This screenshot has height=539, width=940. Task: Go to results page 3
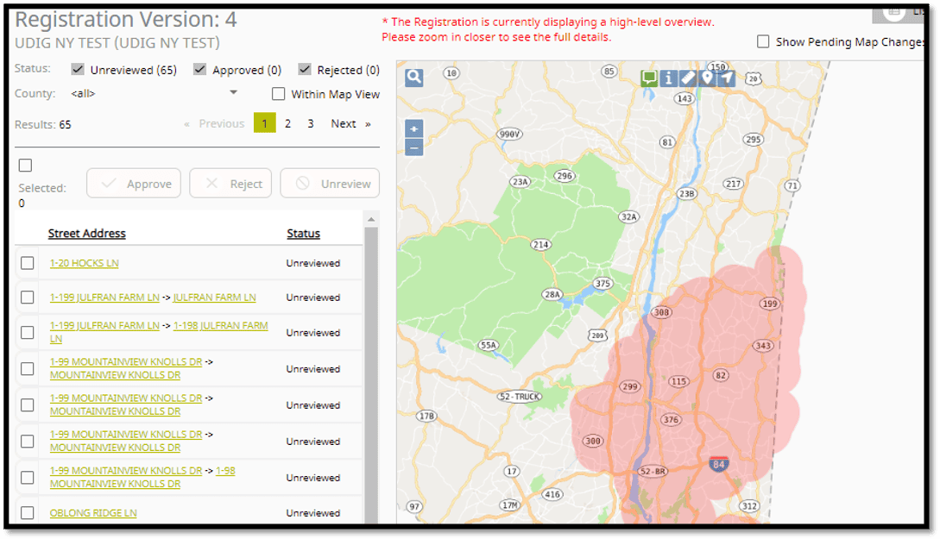pos(311,123)
